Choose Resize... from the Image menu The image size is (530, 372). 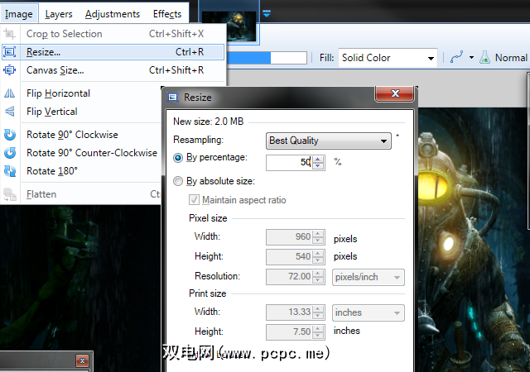[113, 52]
